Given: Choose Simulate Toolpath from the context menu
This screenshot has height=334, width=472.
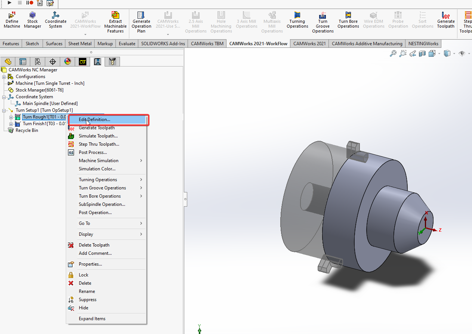Looking at the screenshot, I should [106, 136].
